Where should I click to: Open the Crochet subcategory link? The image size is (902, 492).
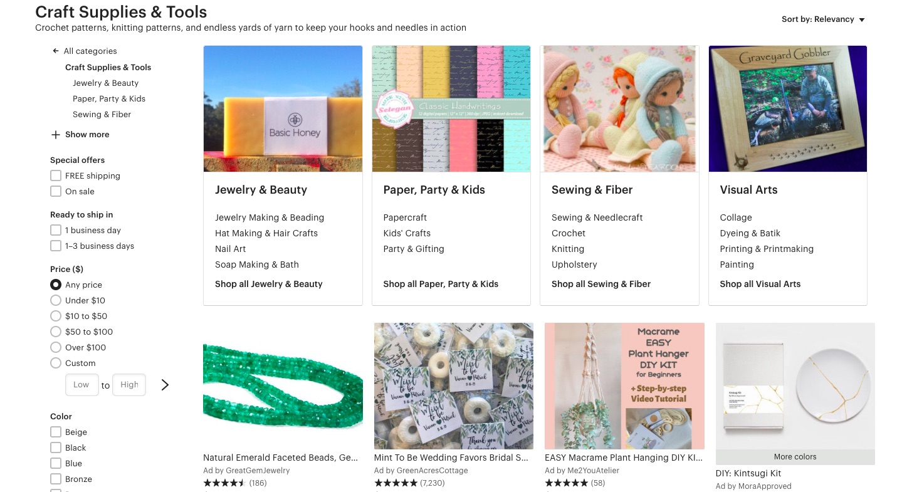tap(568, 233)
